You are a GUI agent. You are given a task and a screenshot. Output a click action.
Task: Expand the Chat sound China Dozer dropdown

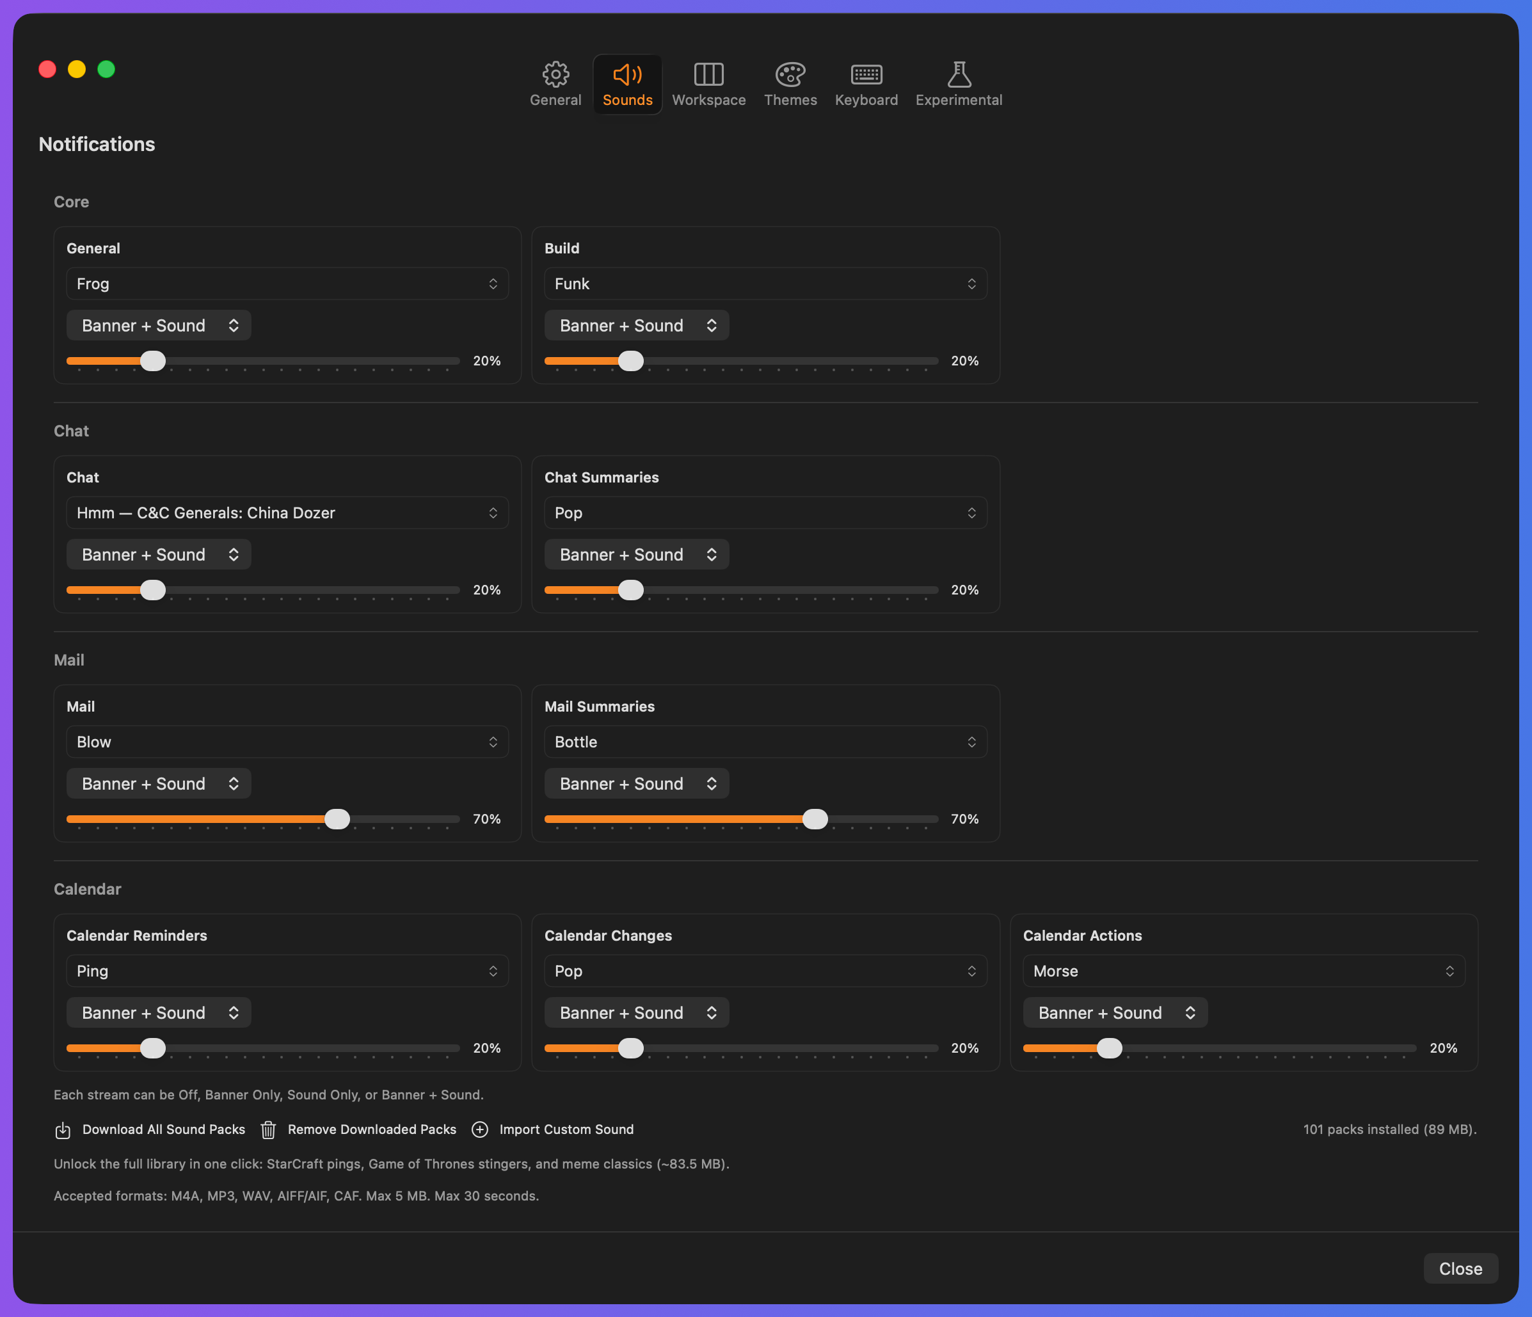[287, 513]
